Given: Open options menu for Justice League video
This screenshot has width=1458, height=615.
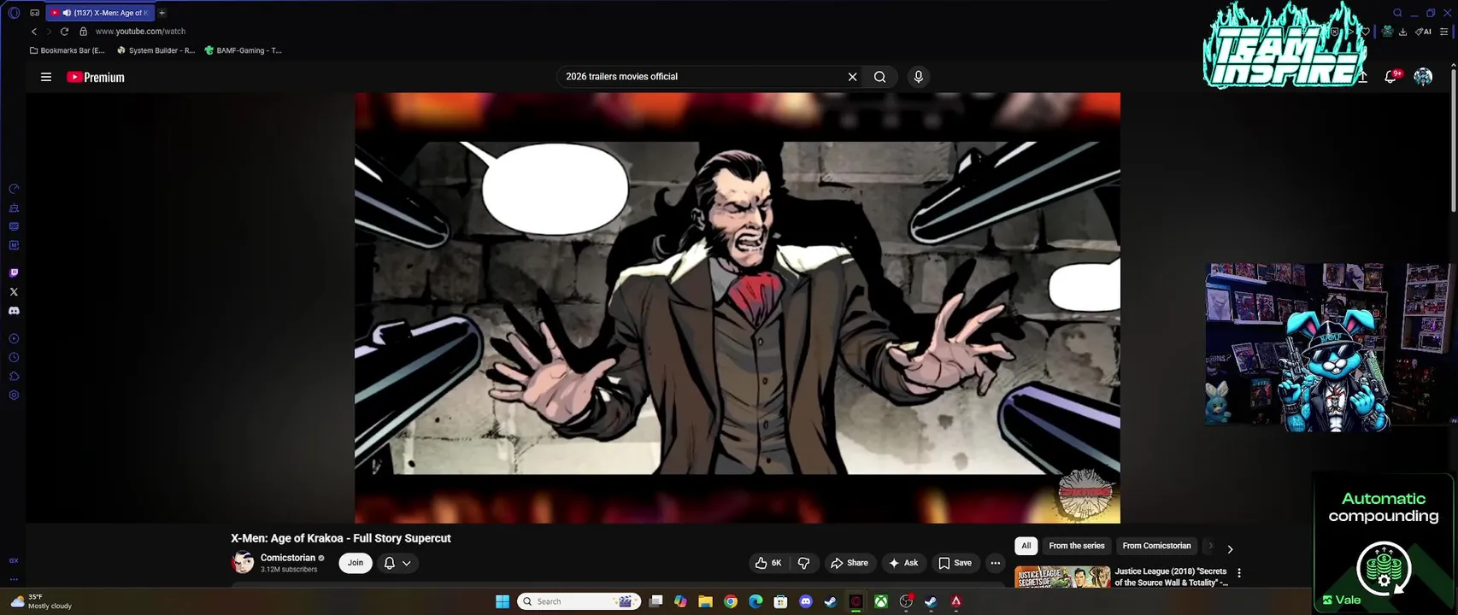Looking at the screenshot, I should [x=1239, y=573].
